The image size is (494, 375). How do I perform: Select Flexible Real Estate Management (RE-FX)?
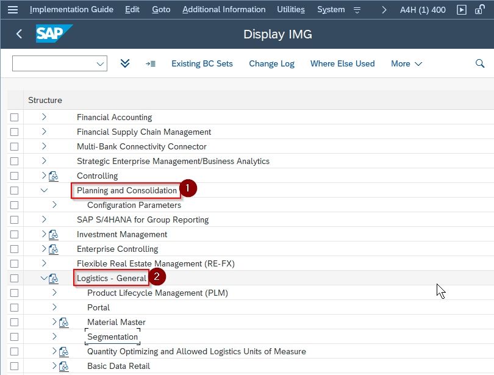[x=156, y=263]
